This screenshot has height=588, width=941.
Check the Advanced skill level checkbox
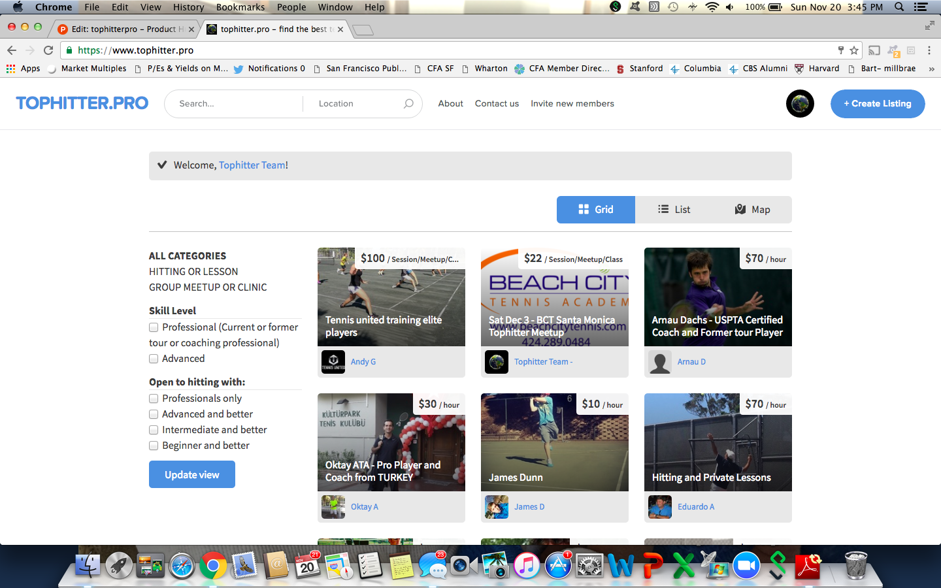click(x=154, y=359)
